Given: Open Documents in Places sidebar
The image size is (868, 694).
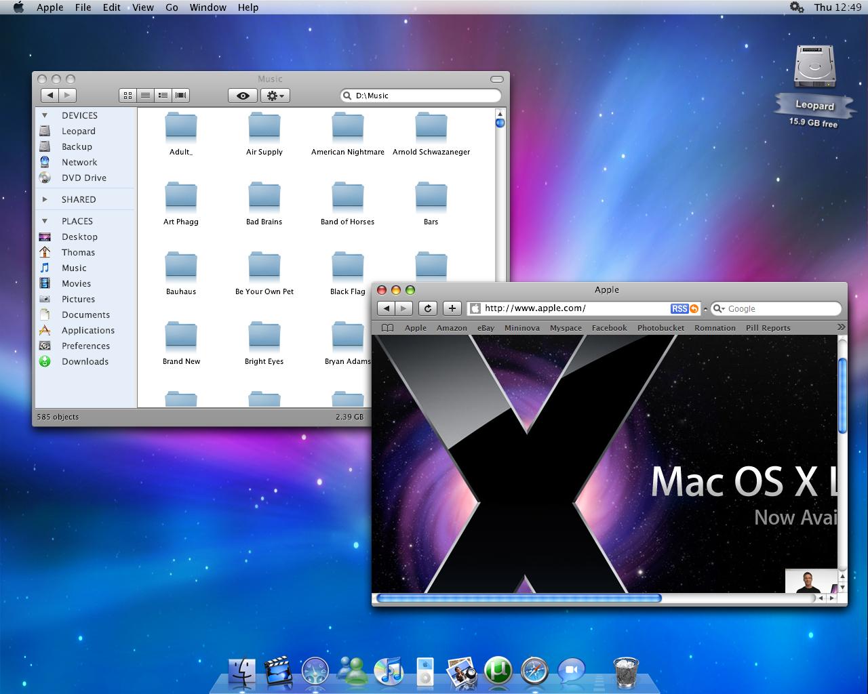Looking at the screenshot, I should [85, 314].
